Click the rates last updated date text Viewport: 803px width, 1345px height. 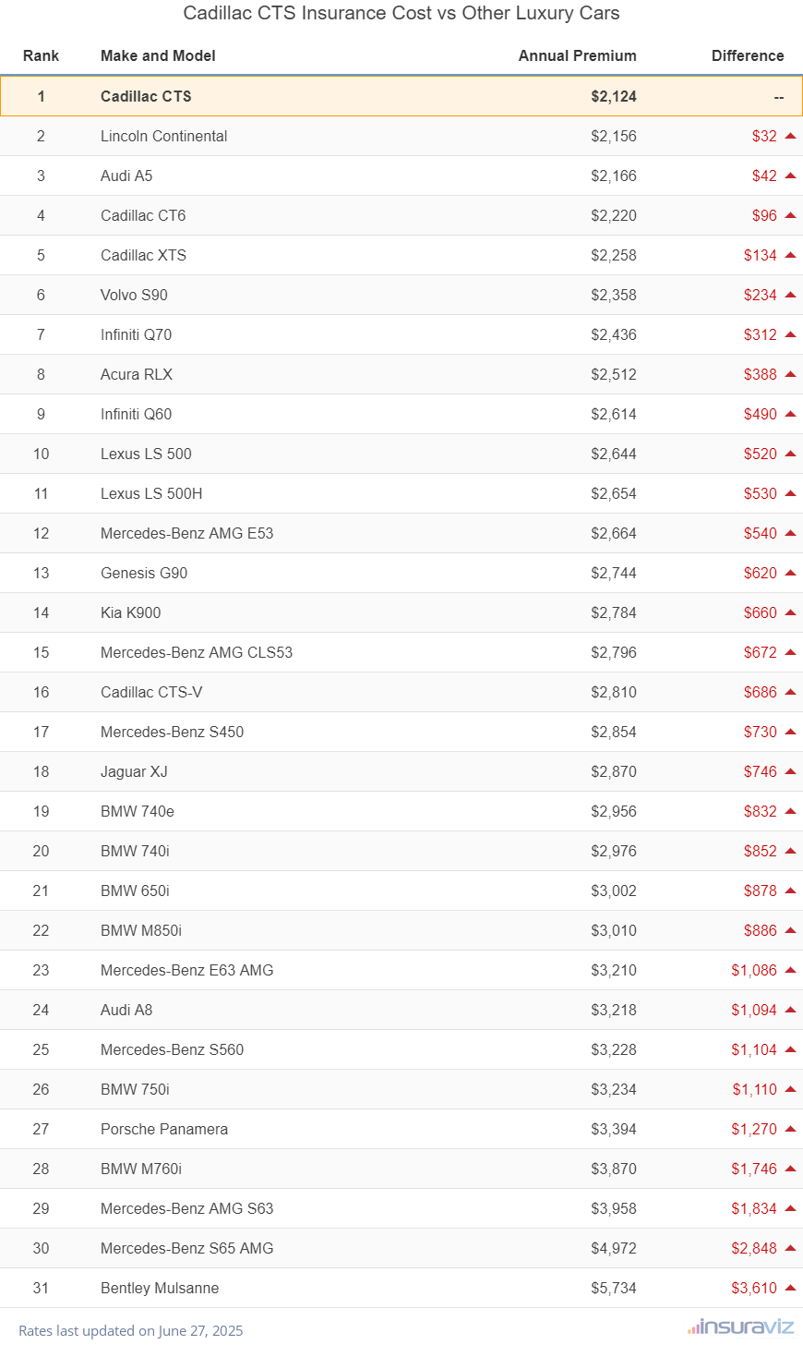pos(131,1330)
